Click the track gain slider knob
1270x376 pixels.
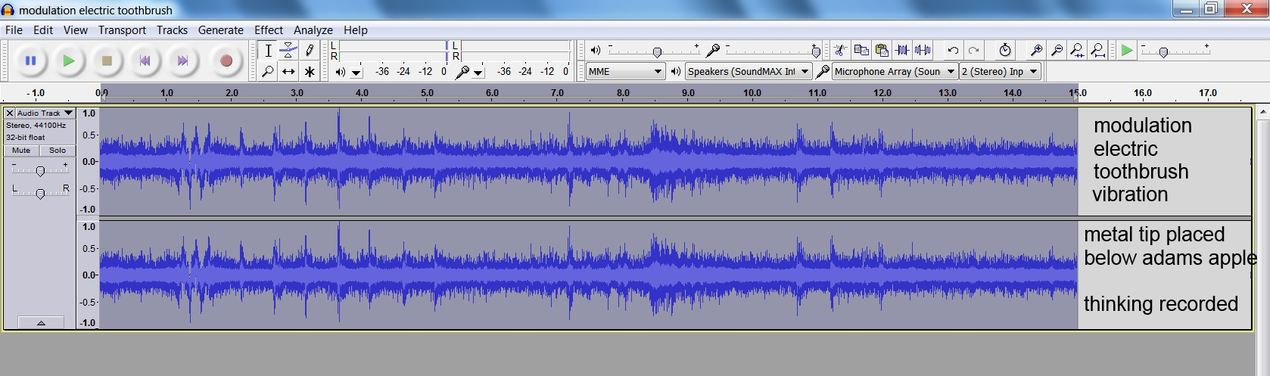pyautogui.click(x=40, y=171)
